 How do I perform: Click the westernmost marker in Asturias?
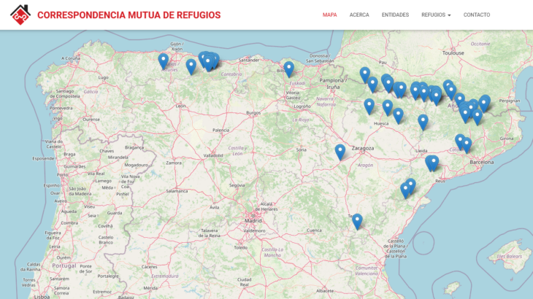[163, 61]
